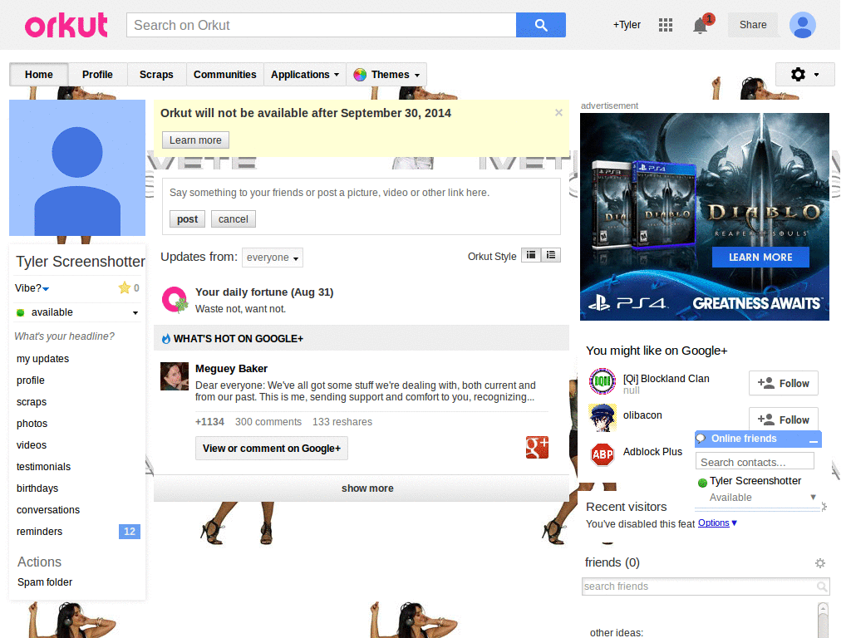
Task: Click the Meguey Baker name link
Action: 231,369
